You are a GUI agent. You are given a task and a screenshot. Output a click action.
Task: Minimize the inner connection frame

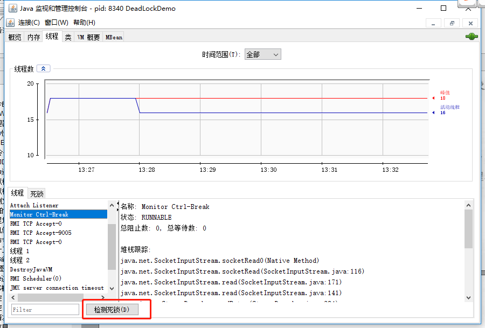433,23
